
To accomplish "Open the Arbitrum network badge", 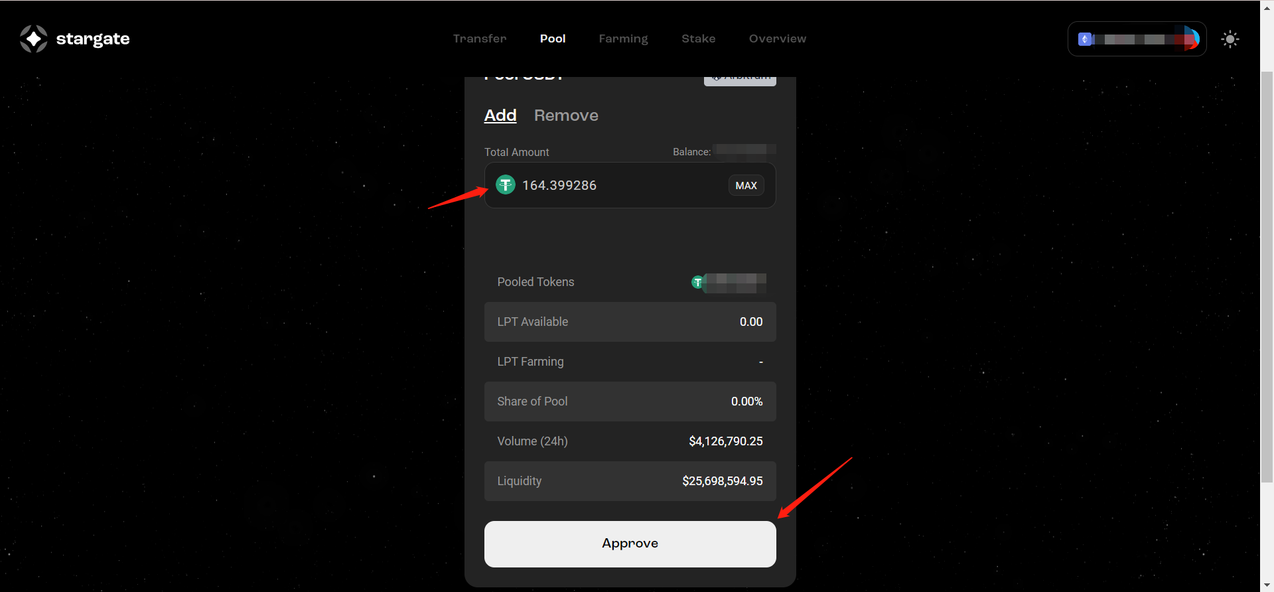I will point(740,79).
